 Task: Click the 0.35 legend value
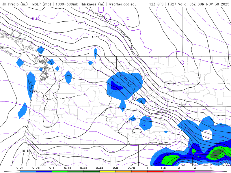[x=100, y=168]
